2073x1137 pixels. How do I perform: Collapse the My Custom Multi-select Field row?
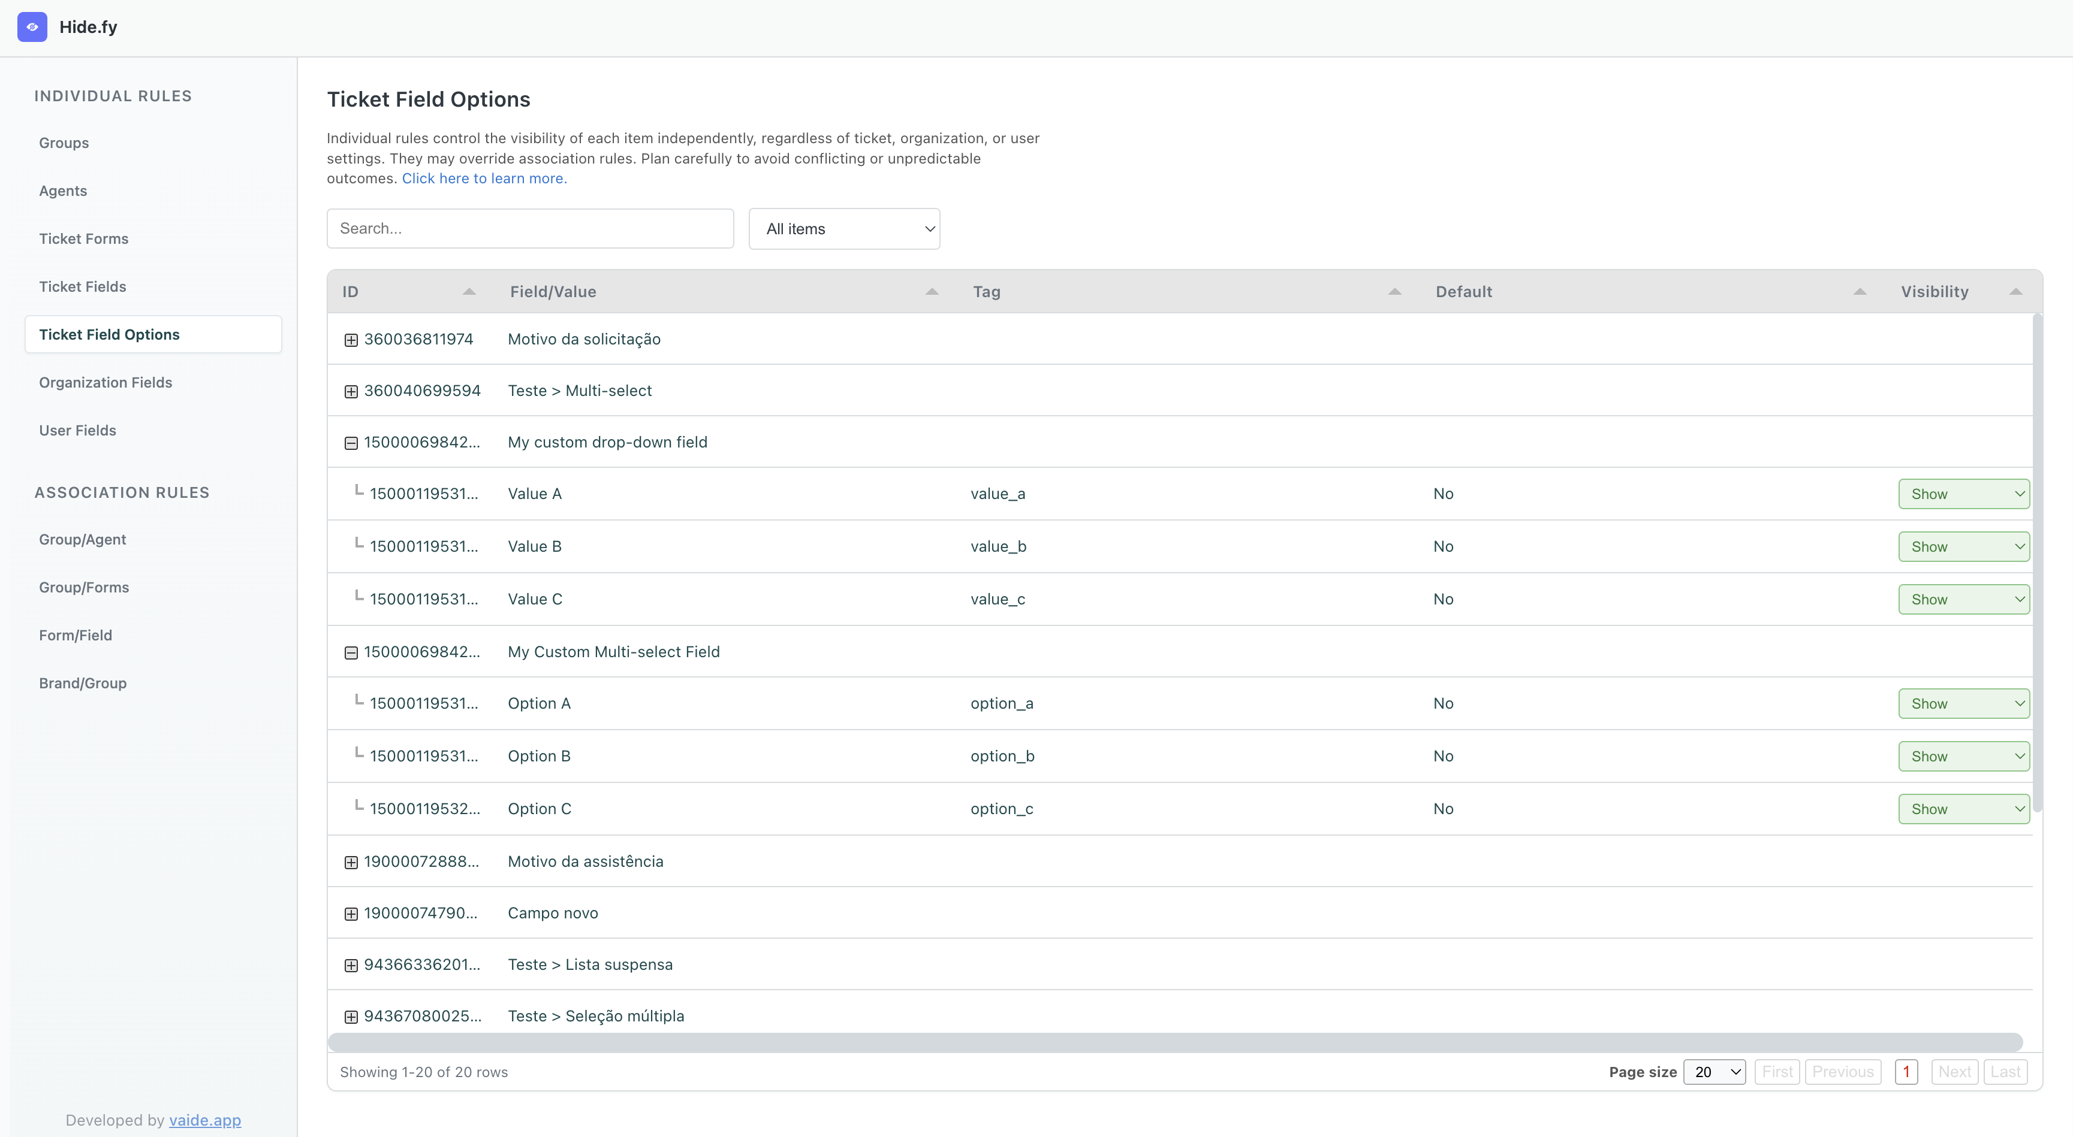tap(351, 653)
